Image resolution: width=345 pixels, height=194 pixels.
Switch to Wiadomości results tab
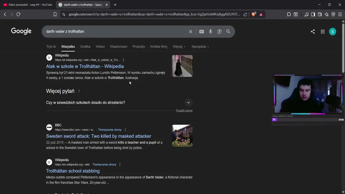[x=119, y=47]
